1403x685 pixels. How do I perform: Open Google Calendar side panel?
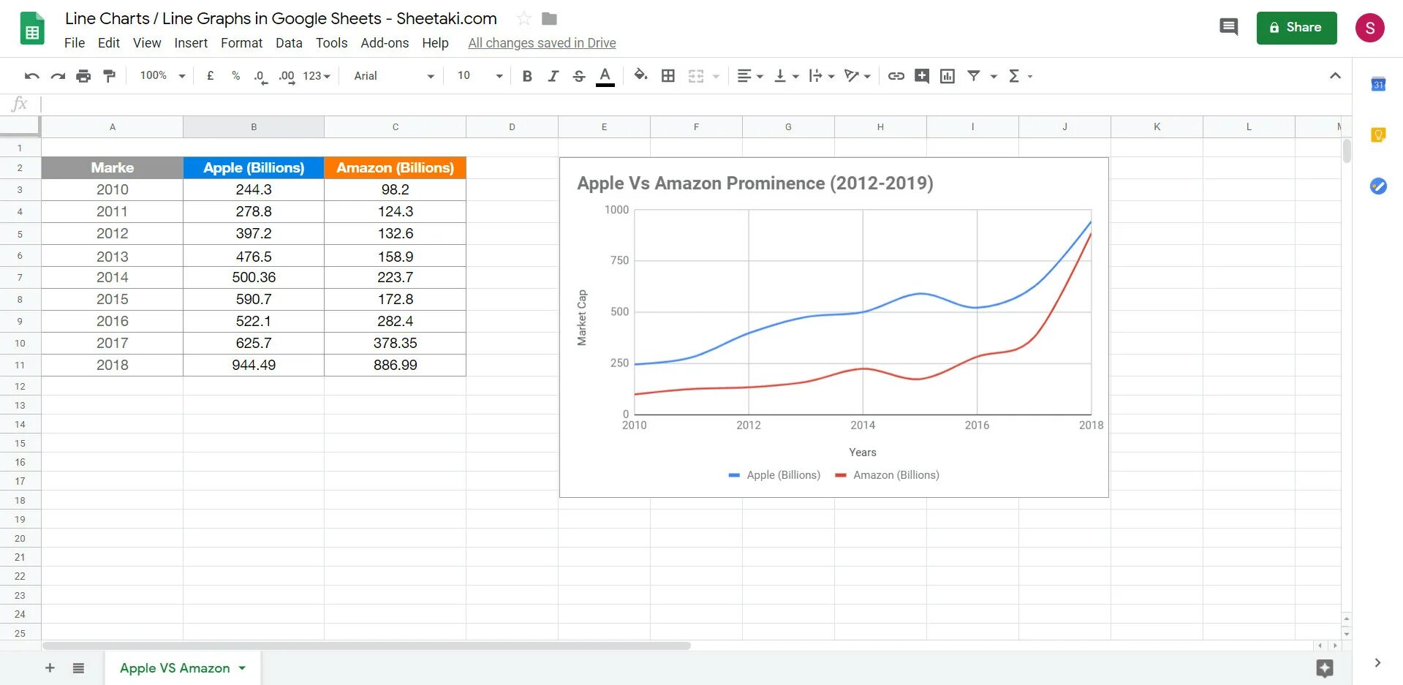click(x=1378, y=84)
